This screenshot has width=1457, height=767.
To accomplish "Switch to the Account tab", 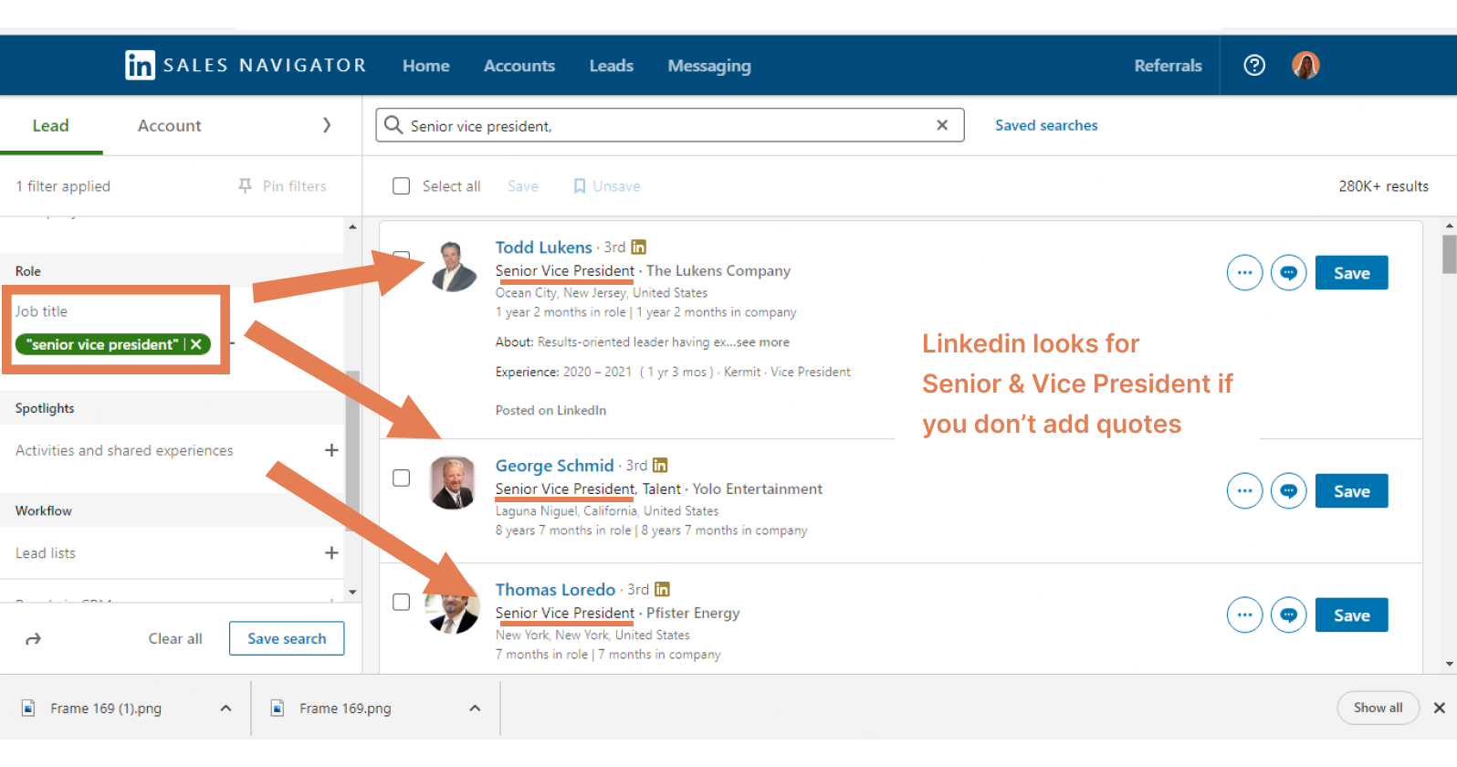I will point(169,125).
